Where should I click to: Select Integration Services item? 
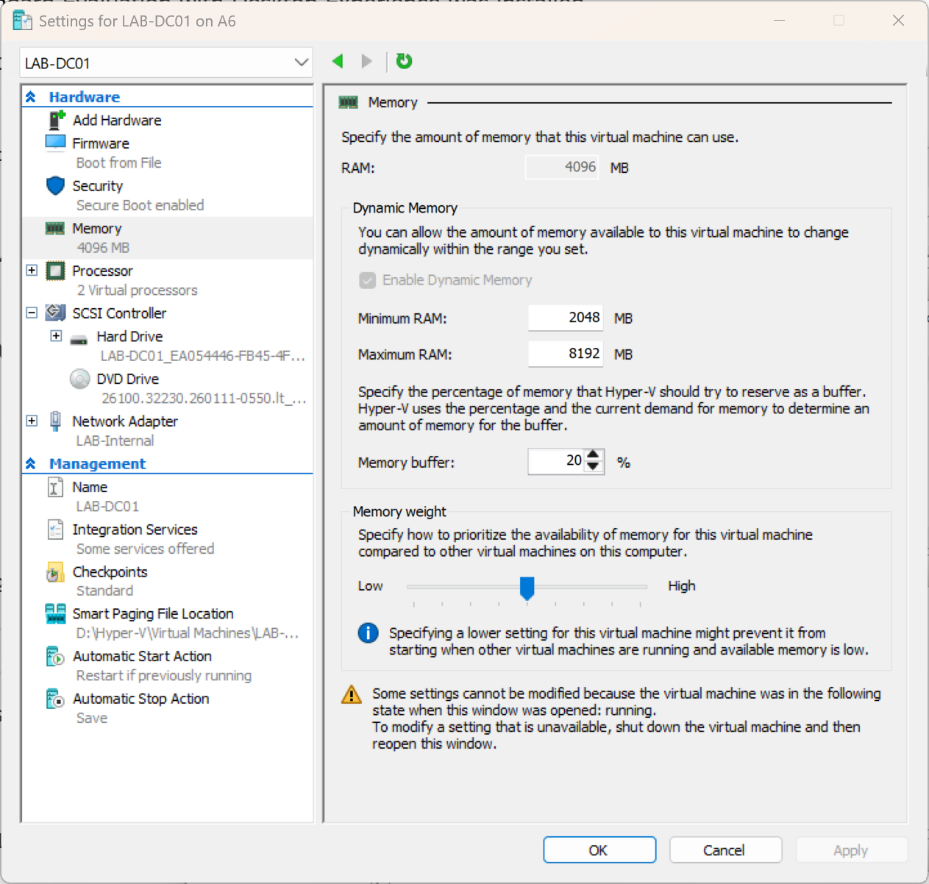[135, 530]
